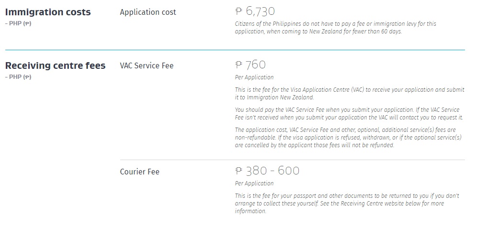Click the VAC Service Fee label
489x227 pixels.
point(147,65)
